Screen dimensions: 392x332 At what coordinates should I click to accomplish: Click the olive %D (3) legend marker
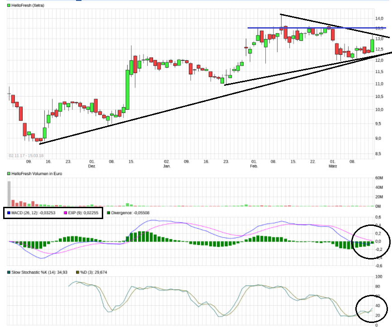76,272
